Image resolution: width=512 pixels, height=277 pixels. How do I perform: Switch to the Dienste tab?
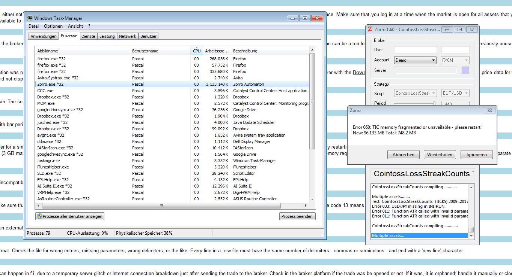(x=88, y=36)
